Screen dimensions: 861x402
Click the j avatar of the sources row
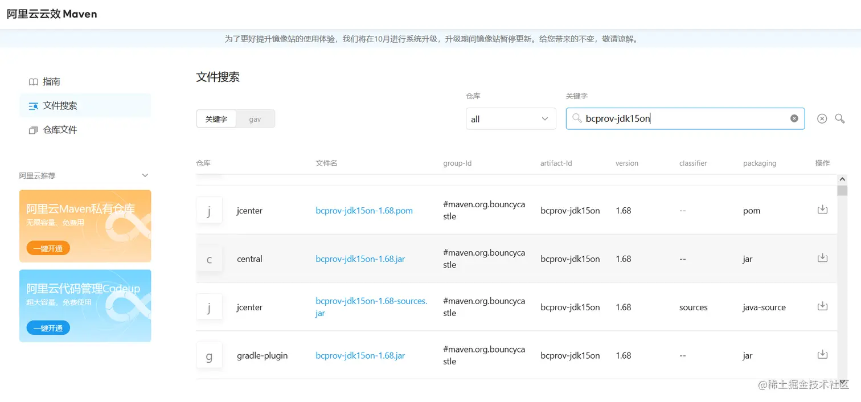(209, 307)
